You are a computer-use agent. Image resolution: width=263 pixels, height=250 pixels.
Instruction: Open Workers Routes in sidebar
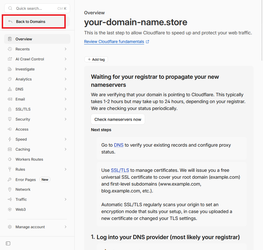[x=37, y=159]
